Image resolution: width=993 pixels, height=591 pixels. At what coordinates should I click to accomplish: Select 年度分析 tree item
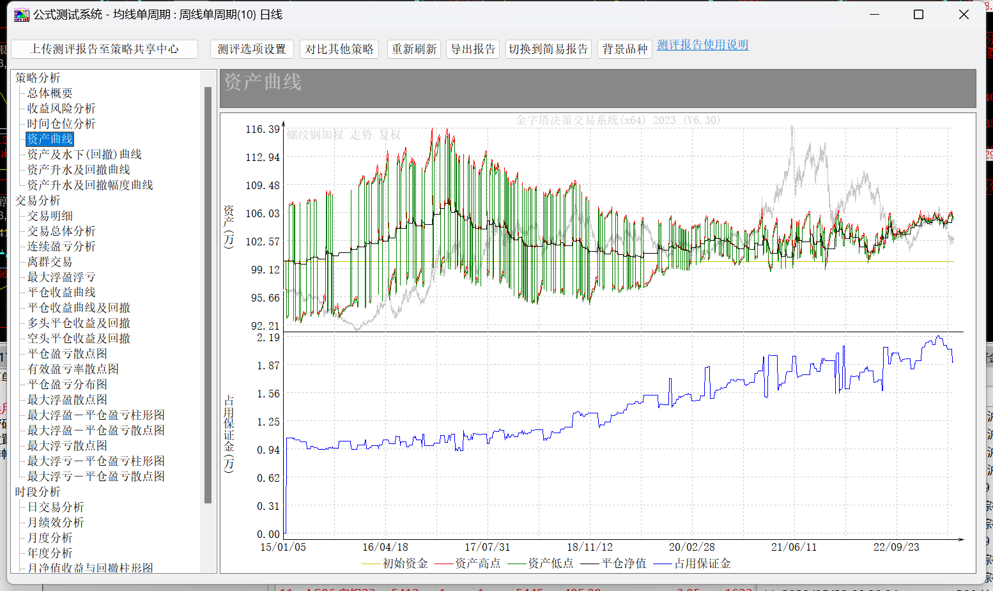(50, 553)
